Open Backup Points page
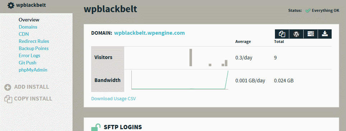346x131 pixels. [33, 48]
